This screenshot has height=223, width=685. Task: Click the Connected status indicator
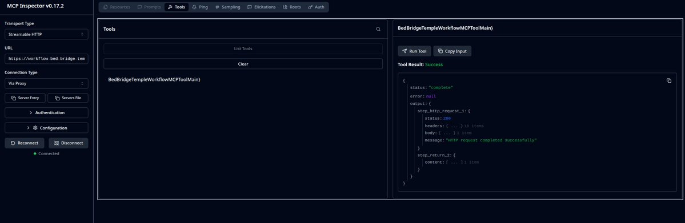coord(46,153)
